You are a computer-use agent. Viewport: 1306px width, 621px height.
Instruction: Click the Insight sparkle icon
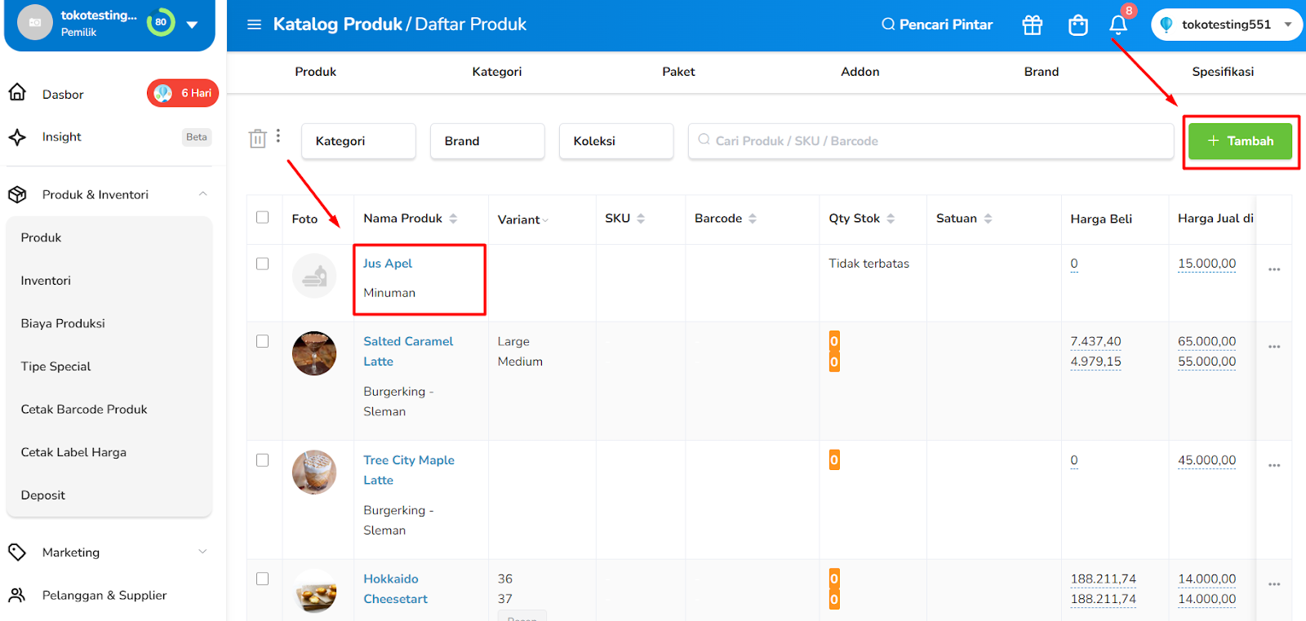click(17, 137)
